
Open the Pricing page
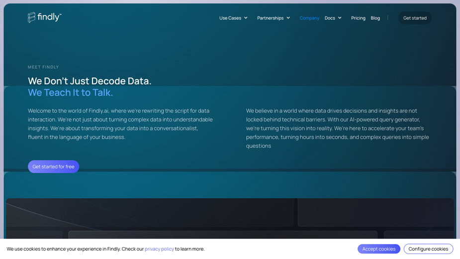(x=358, y=18)
